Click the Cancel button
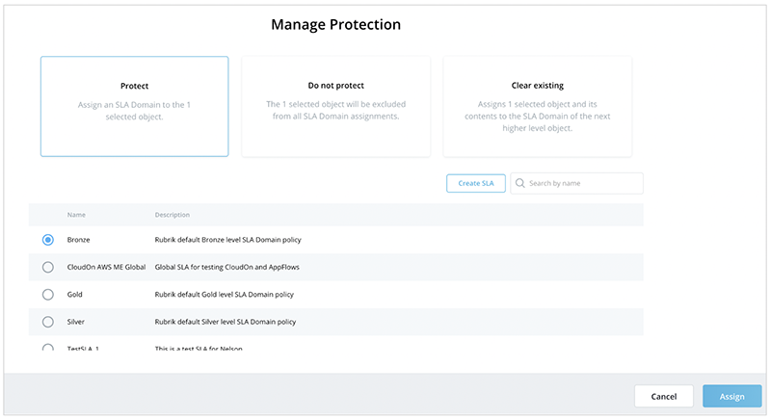Viewport: 771px width, 420px height. [x=664, y=397]
